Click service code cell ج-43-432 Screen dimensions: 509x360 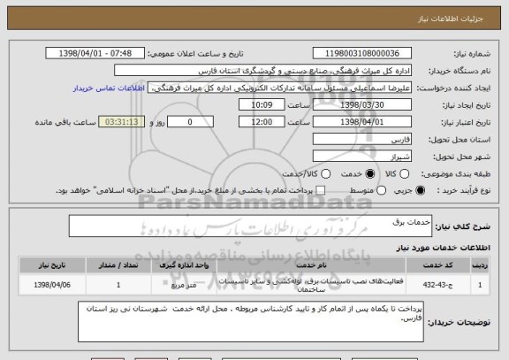437,285
